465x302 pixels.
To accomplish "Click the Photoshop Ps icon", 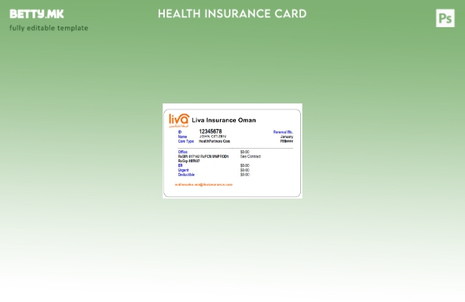I will pos(445,18).
